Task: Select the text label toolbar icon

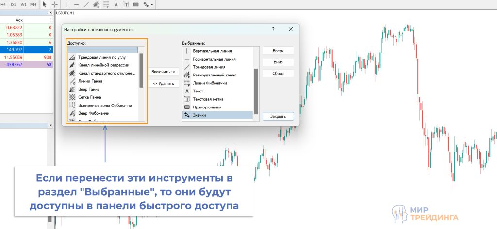Action: tap(126, 4)
